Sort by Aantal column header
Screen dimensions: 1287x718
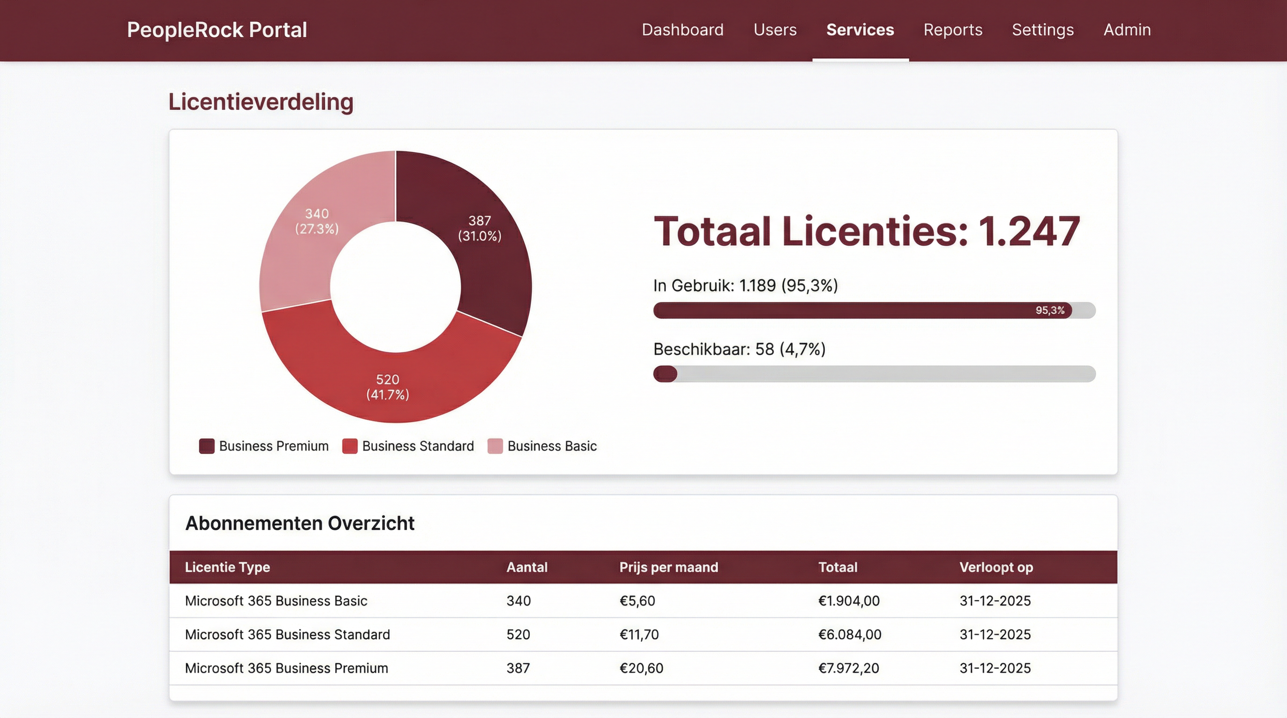527,567
